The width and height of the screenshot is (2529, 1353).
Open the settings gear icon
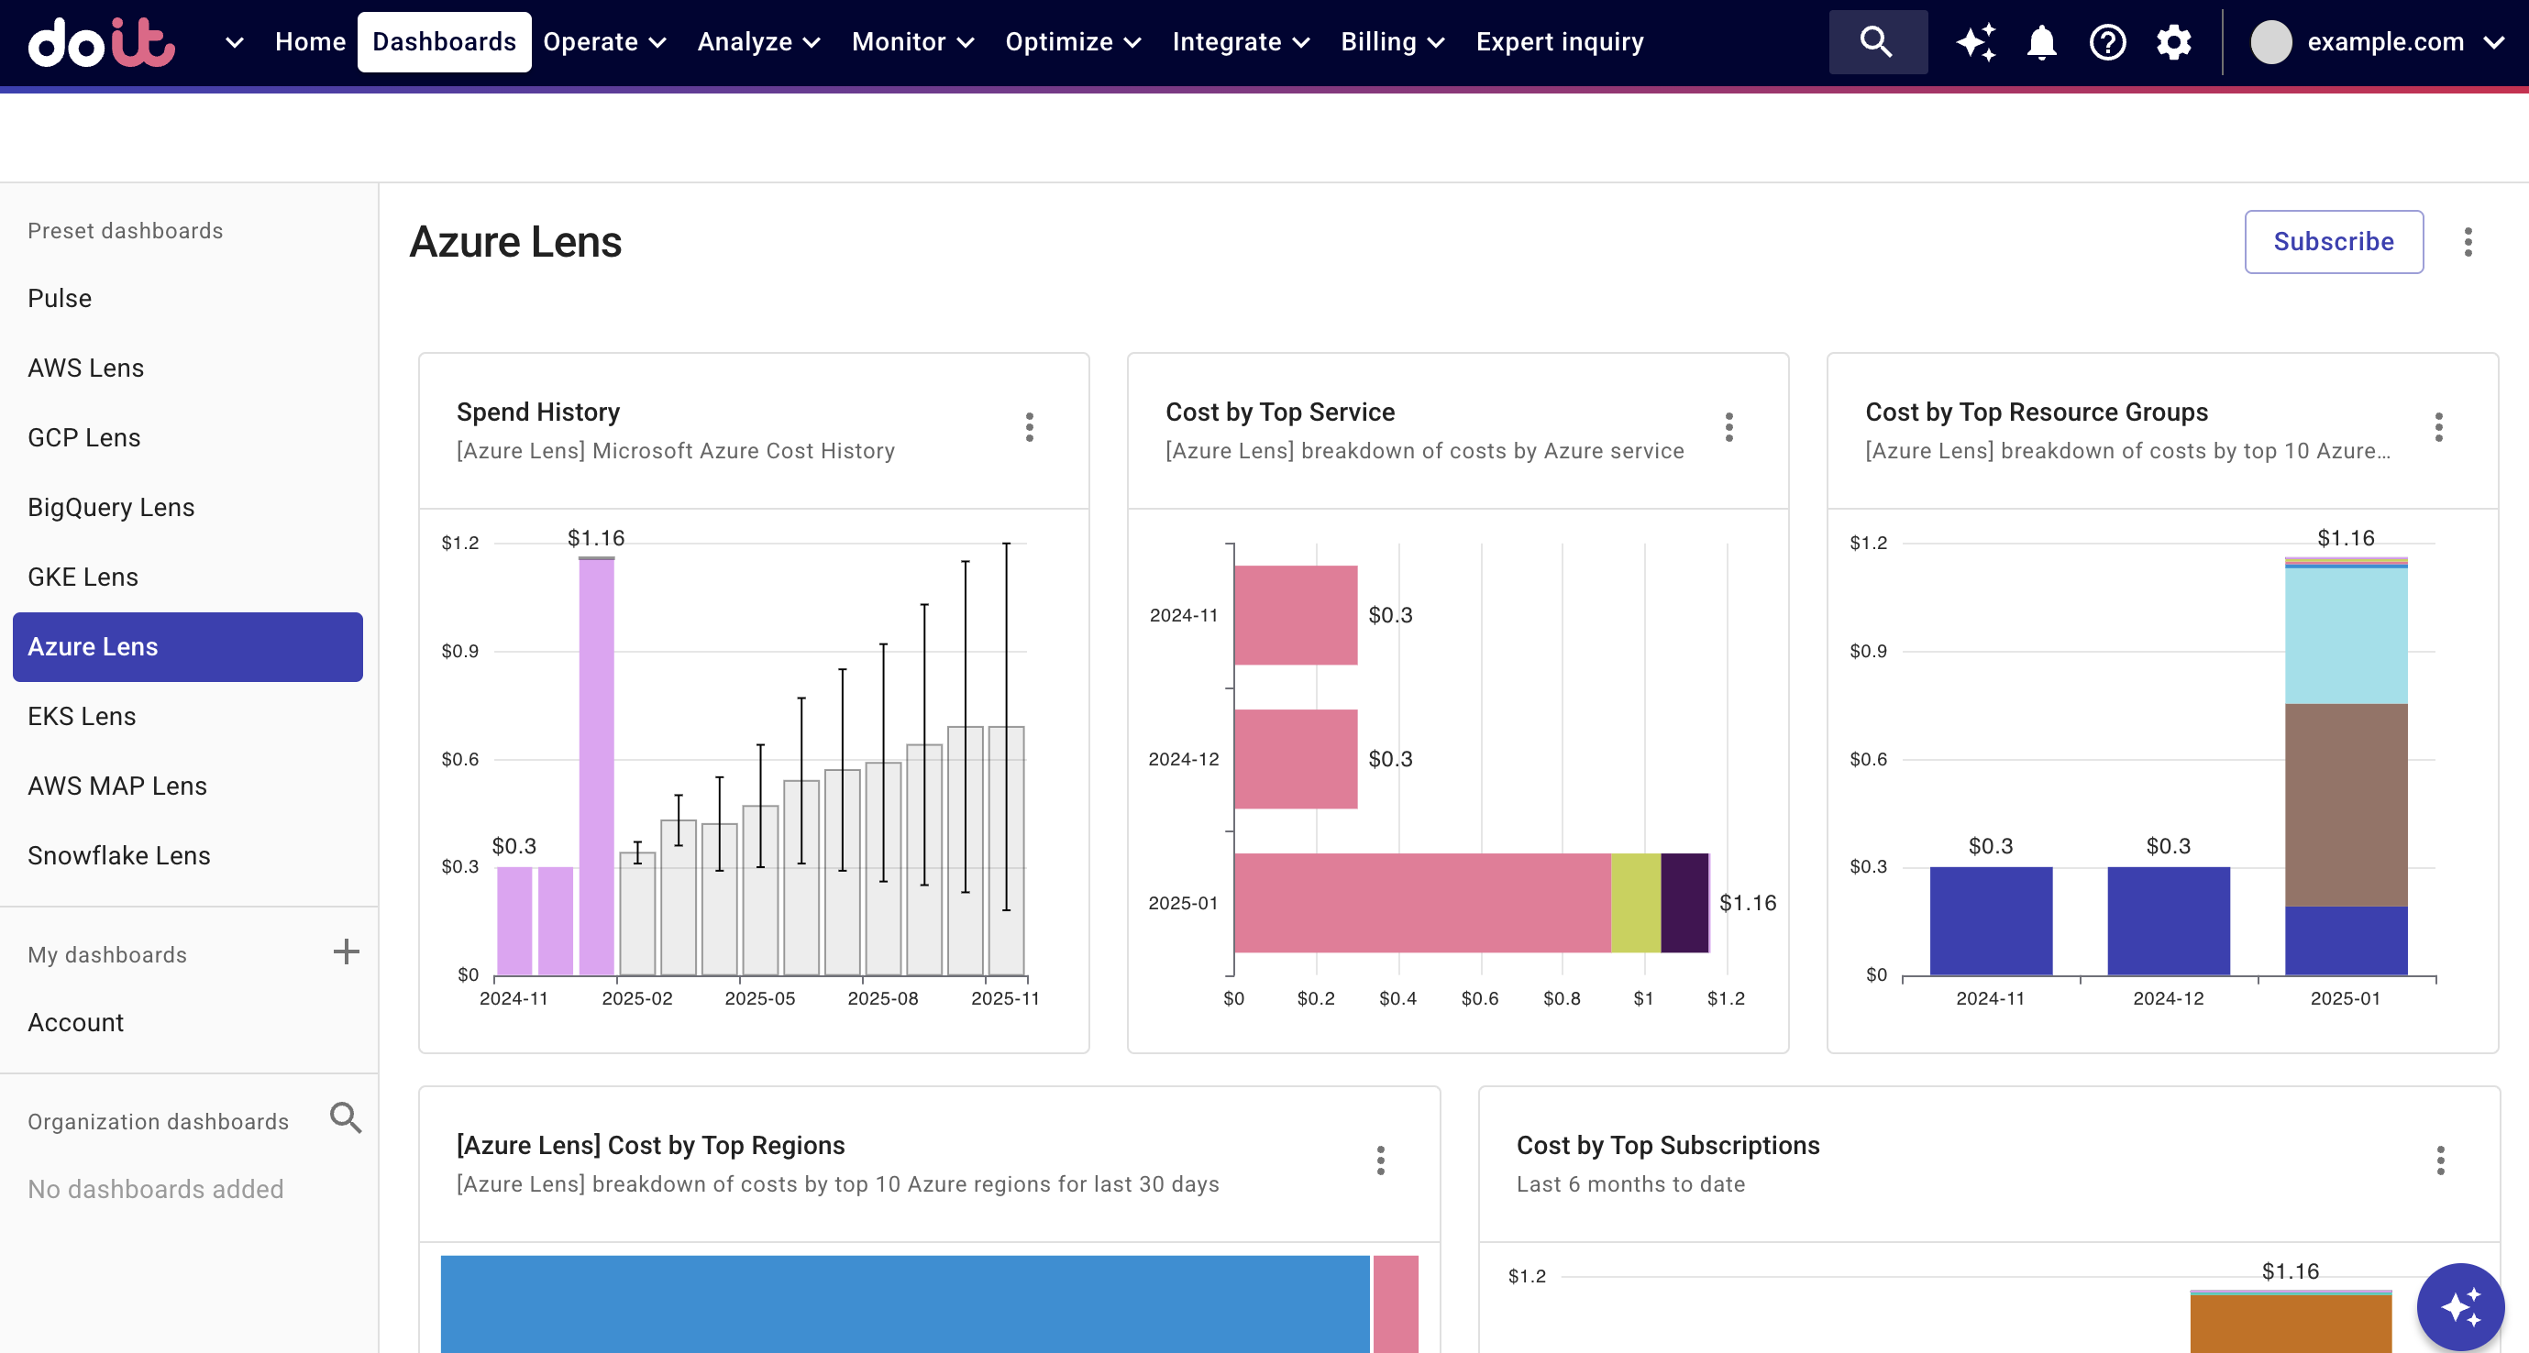pyautogui.click(x=2173, y=42)
